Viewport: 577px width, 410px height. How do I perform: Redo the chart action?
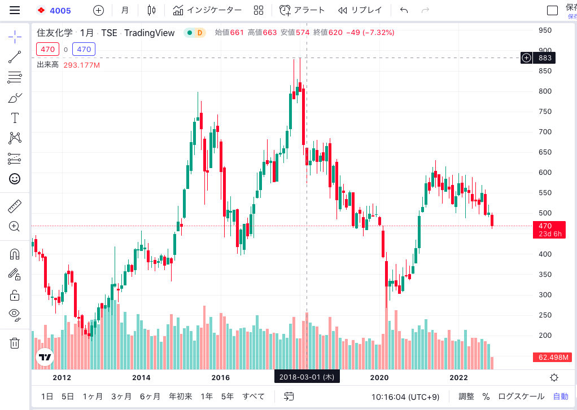tap(425, 10)
